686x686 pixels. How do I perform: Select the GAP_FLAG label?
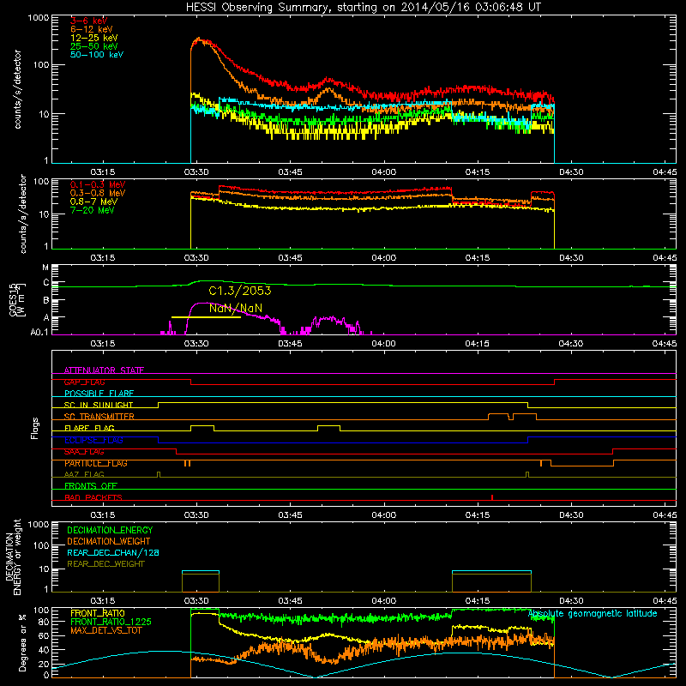pyautogui.click(x=84, y=382)
